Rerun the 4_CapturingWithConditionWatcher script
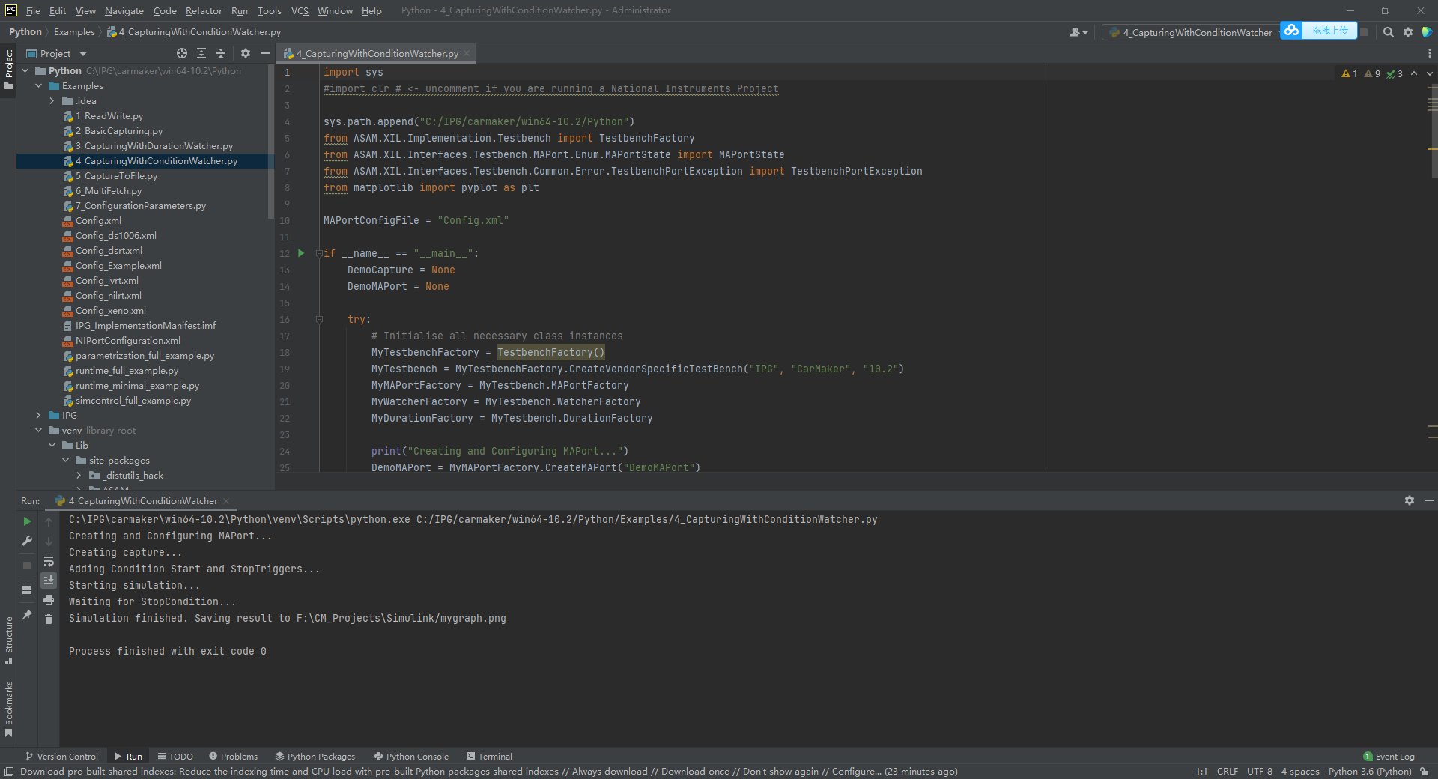Image resolution: width=1438 pixels, height=779 pixels. 26,521
